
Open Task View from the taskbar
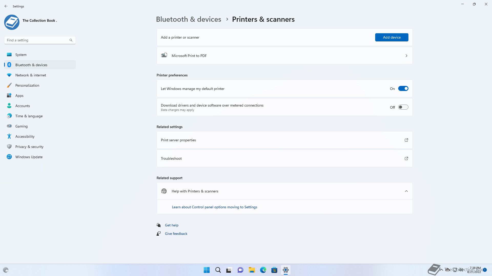click(229, 270)
